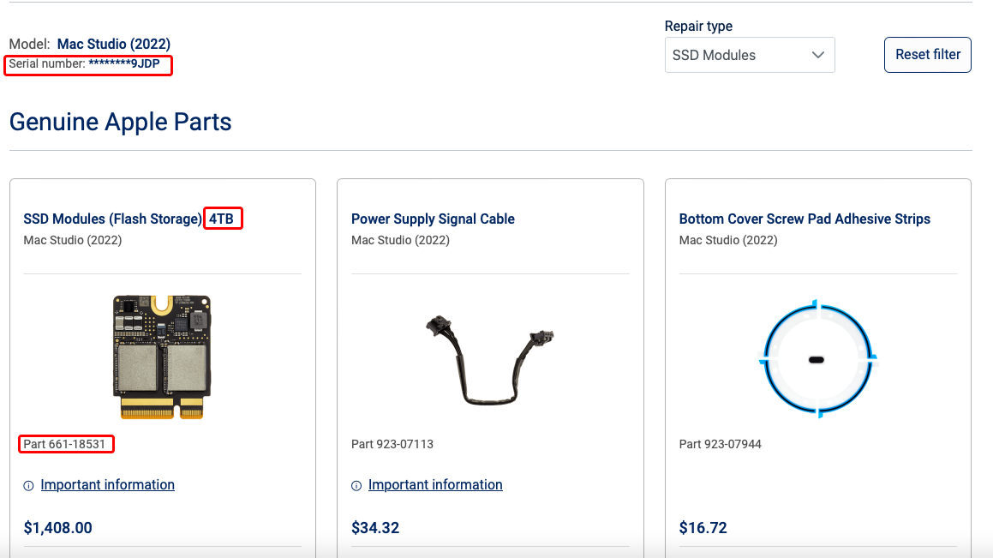Image resolution: width=993 pixels, height=558 pixels.
Task: Select the adhesive strips ring image
Action: [817, 358]
